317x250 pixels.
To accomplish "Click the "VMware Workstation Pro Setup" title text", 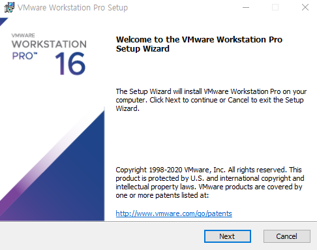I will 72,8.
